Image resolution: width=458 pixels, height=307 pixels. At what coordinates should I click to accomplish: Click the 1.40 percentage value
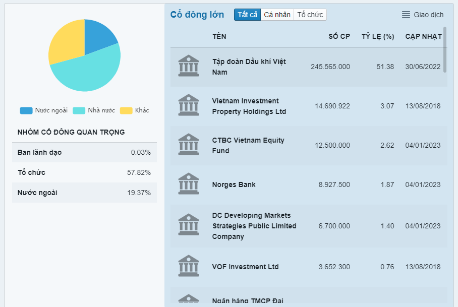click(x=387, y=226)
